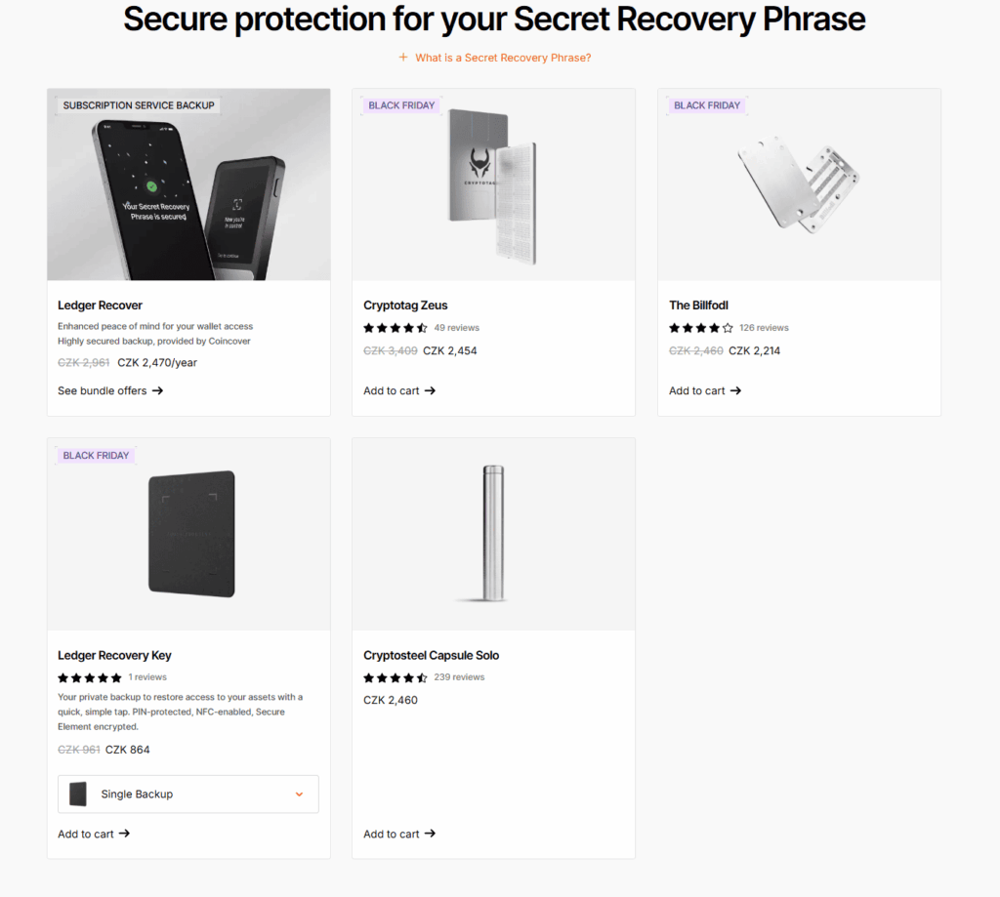The image size is (1000, 897).
Task: Select See bundle offers for Ledger Recover
Action: point(103,390)
